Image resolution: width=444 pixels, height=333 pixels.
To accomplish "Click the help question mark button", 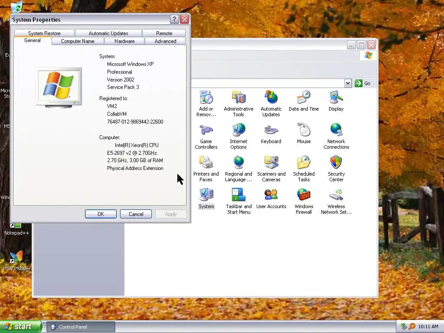I will [x=174, y=19].
